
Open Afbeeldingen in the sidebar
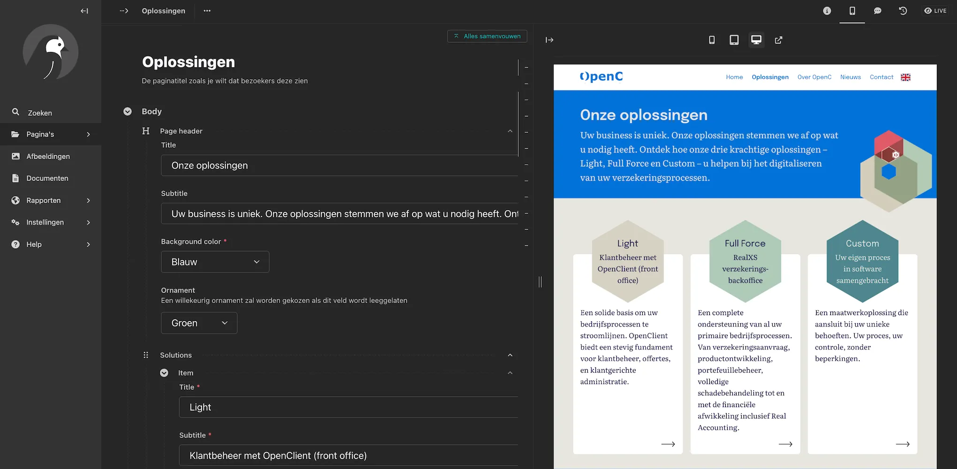(48, 156)
